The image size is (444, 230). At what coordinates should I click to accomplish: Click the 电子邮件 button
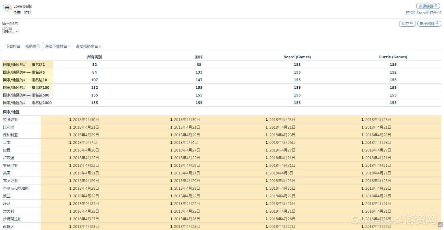point(429,24)
